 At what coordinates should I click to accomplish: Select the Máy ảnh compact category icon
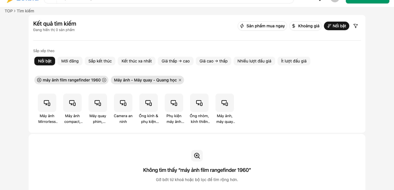[x=72, y=103]
